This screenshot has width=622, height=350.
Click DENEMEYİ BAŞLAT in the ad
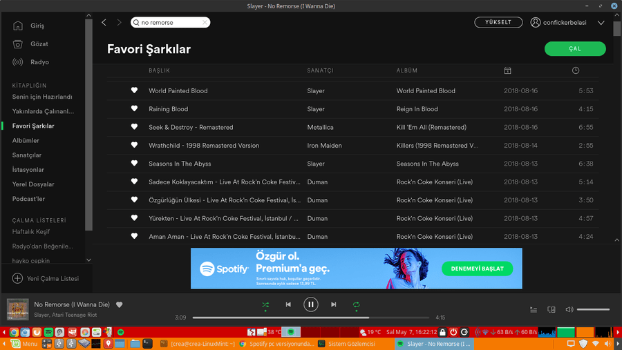point(477,269)
